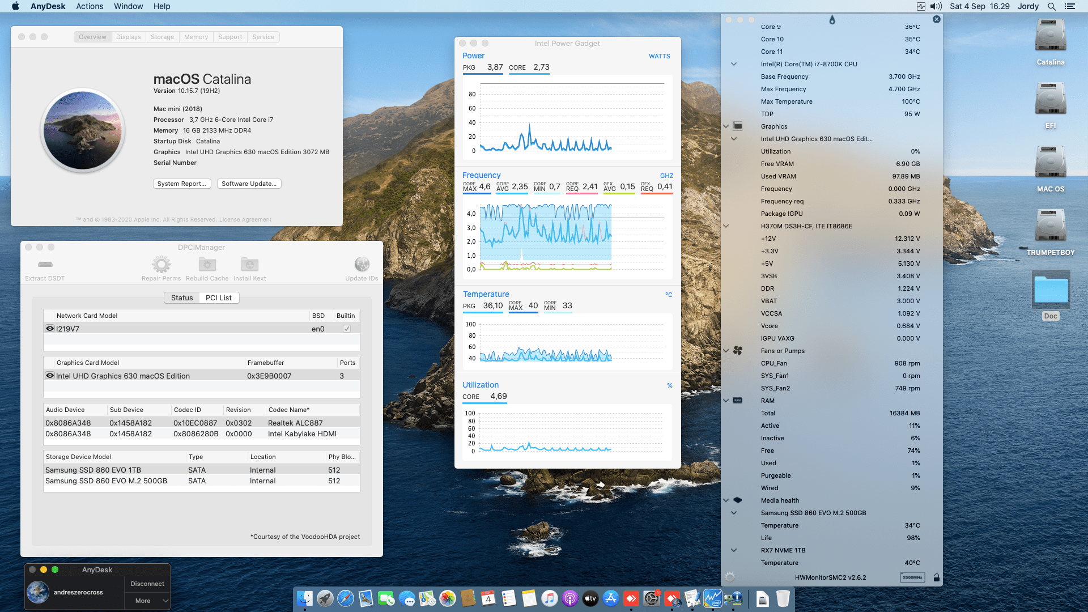Viewport: 1088px width, 612px height.
Task: Open the Trash in the dock
Action: tap(783, 598)
